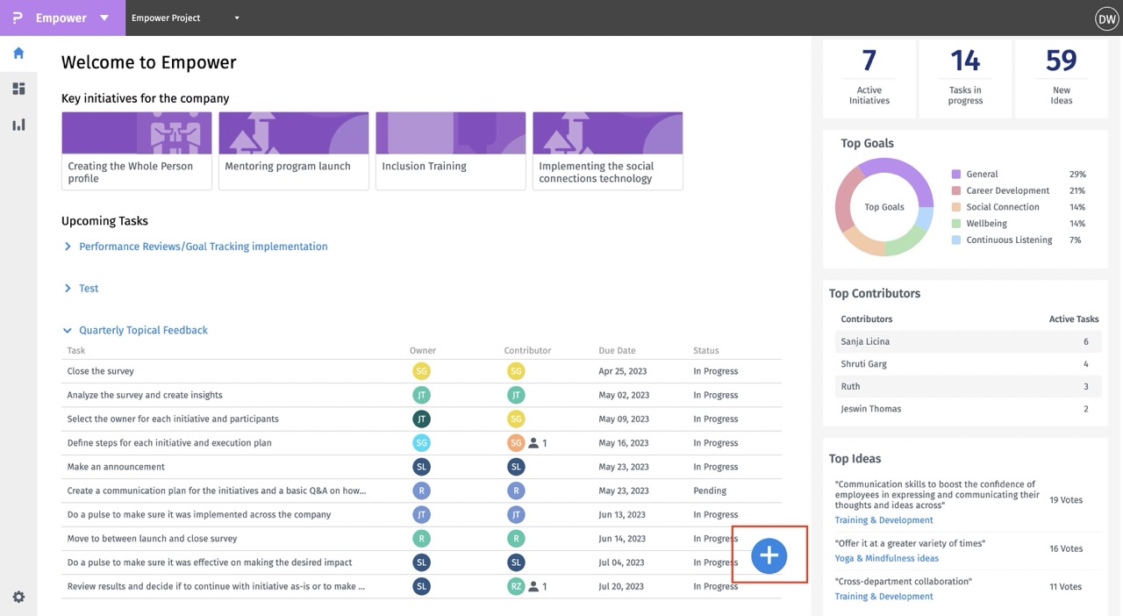Open the settings gear icon
The width and height of the screenshot is (1123, 616).
pyautogui.click(x=18, y=597)
